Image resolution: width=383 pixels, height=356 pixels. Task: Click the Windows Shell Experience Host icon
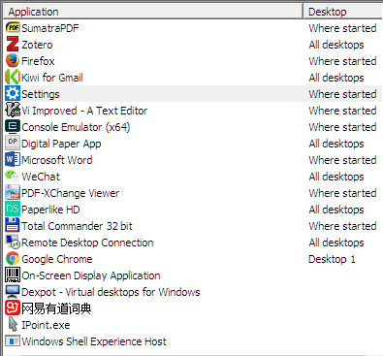pos(13,341)
